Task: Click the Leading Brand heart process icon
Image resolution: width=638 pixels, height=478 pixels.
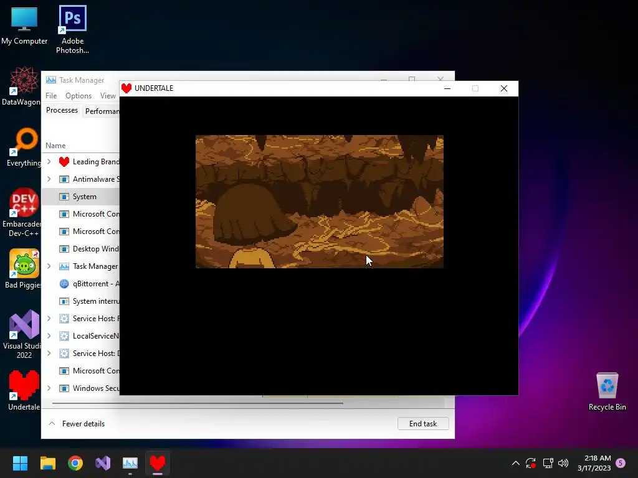Action: [x=64, y=162]
